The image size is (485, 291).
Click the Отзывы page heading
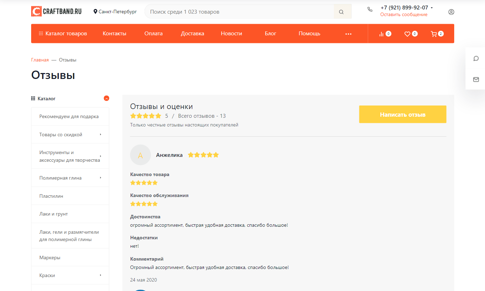pos(53,75)
